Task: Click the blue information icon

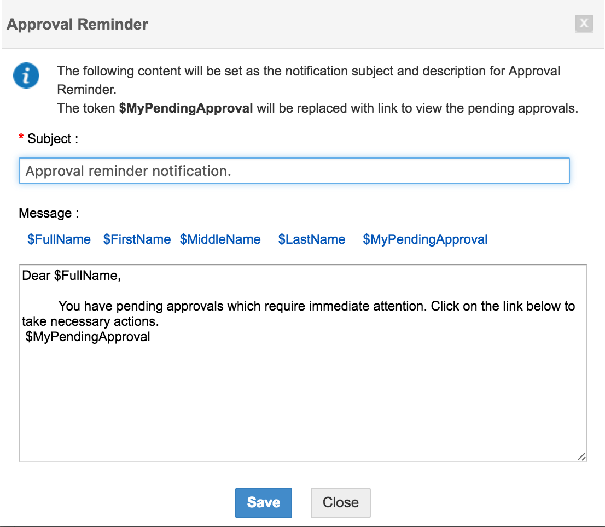Action: point(26,75)
